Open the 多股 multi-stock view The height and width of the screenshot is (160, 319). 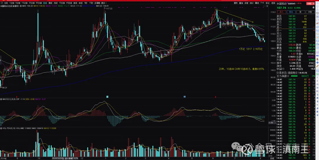point(246,3)
